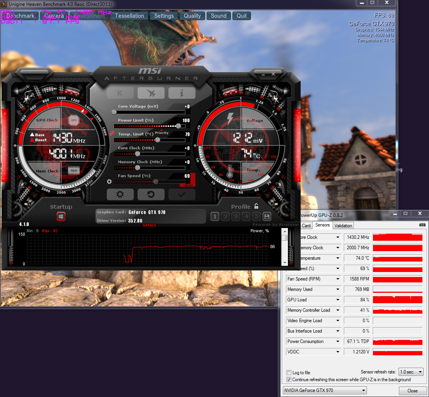Minimize the MSI Afterburner window

pyautogui.click(x=263, y=74)
